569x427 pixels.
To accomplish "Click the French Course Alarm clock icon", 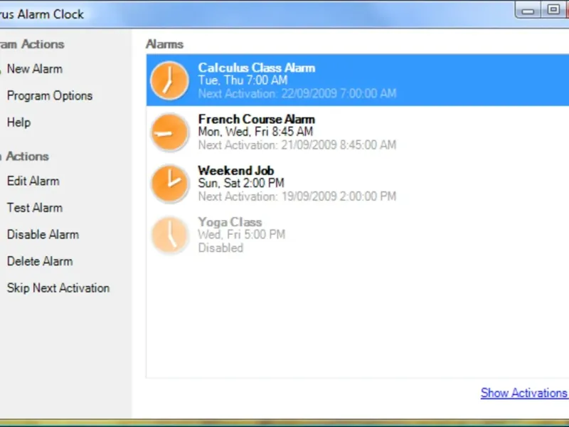I will [x=169, y=132].
